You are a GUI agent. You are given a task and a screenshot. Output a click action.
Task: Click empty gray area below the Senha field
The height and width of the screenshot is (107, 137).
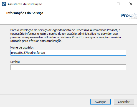[68, 82]
